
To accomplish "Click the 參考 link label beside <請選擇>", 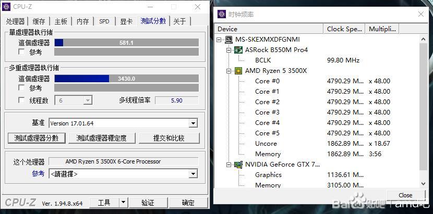I will [x=38, y=173].
